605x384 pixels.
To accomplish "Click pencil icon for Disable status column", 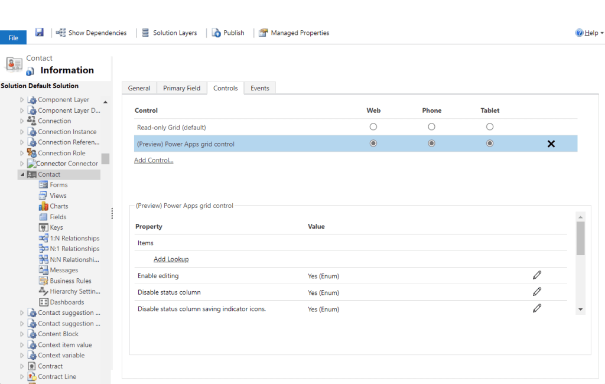I will (x=536, y=292).
